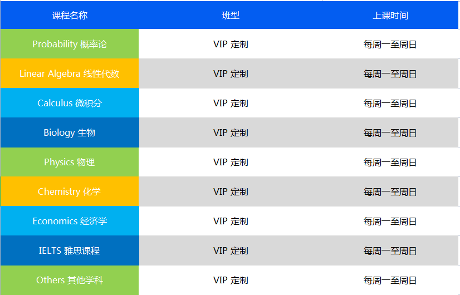
Task: Select 每周一至周日 in the Calculus row
Action: click(x=390, y=103)
